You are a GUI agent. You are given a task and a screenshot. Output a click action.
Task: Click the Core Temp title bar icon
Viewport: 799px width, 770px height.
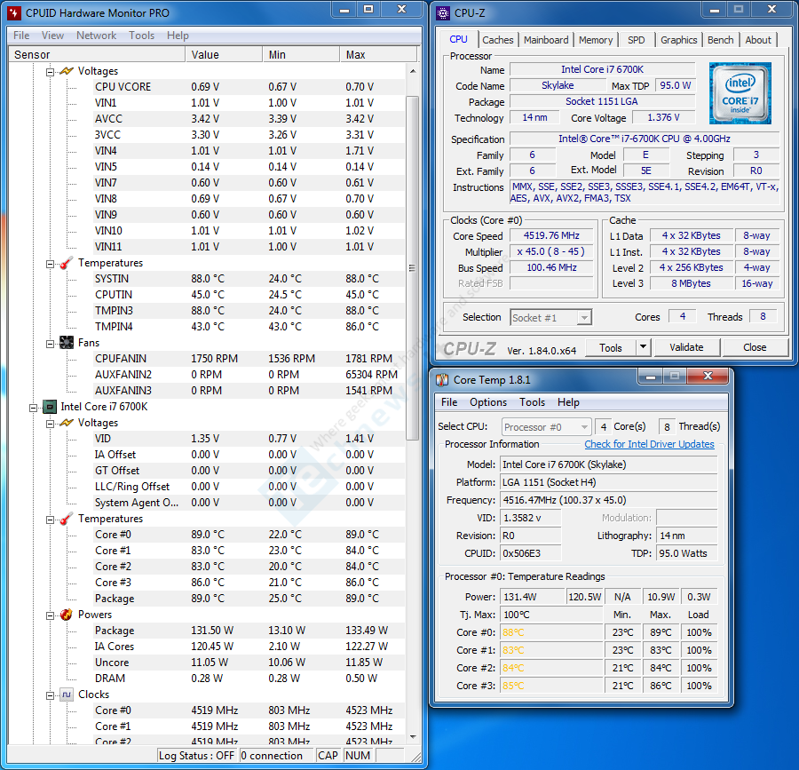442,379
